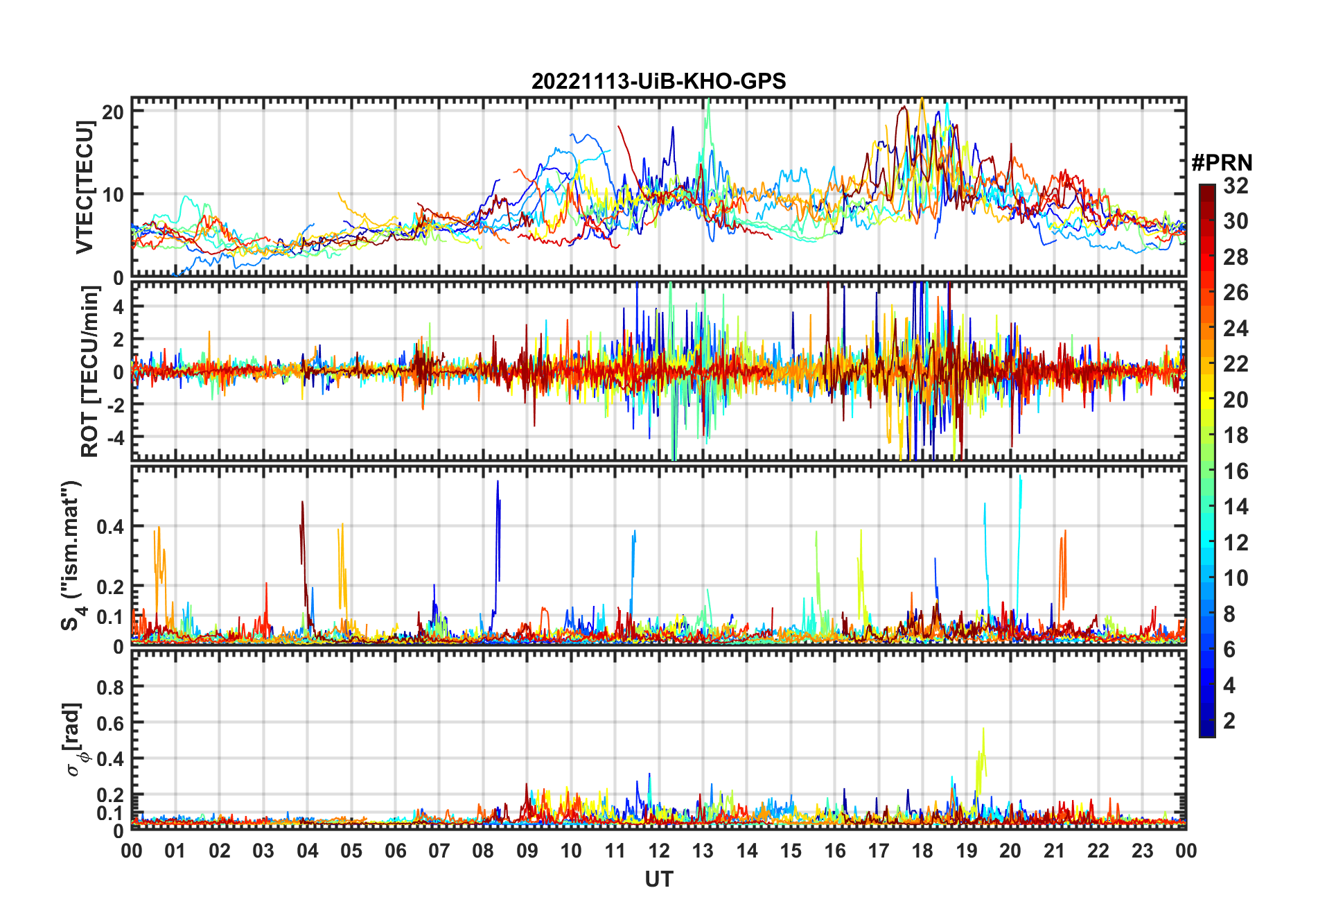Click colorbar tick label 18

1236,435
